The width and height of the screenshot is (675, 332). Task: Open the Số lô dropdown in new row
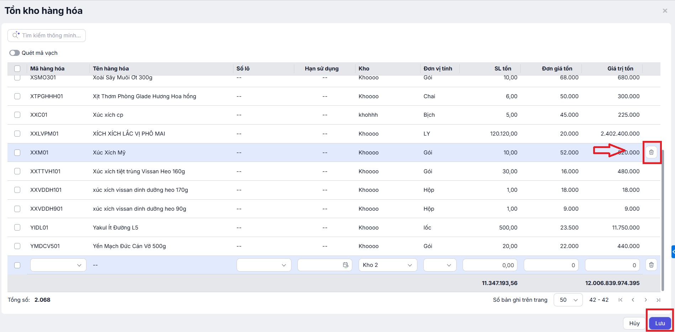pyautogui.click(x=264, y=265)
